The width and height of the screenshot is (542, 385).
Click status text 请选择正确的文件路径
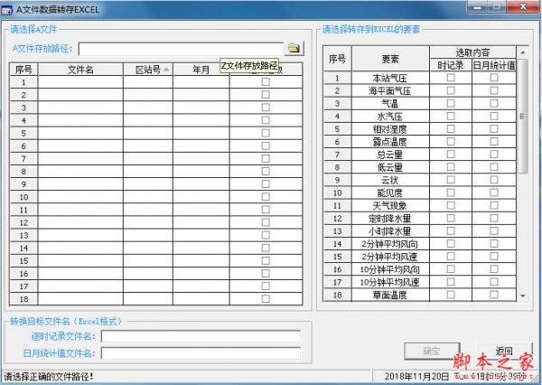(x=49, y=376)
